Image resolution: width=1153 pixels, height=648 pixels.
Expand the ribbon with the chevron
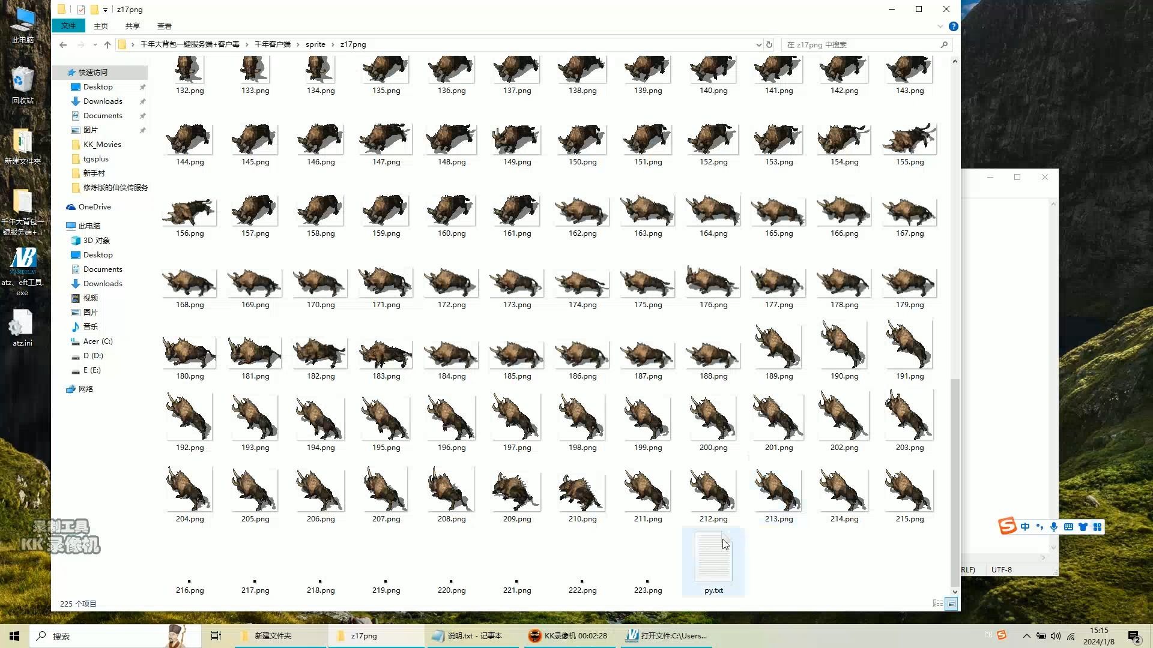point(940,26)
